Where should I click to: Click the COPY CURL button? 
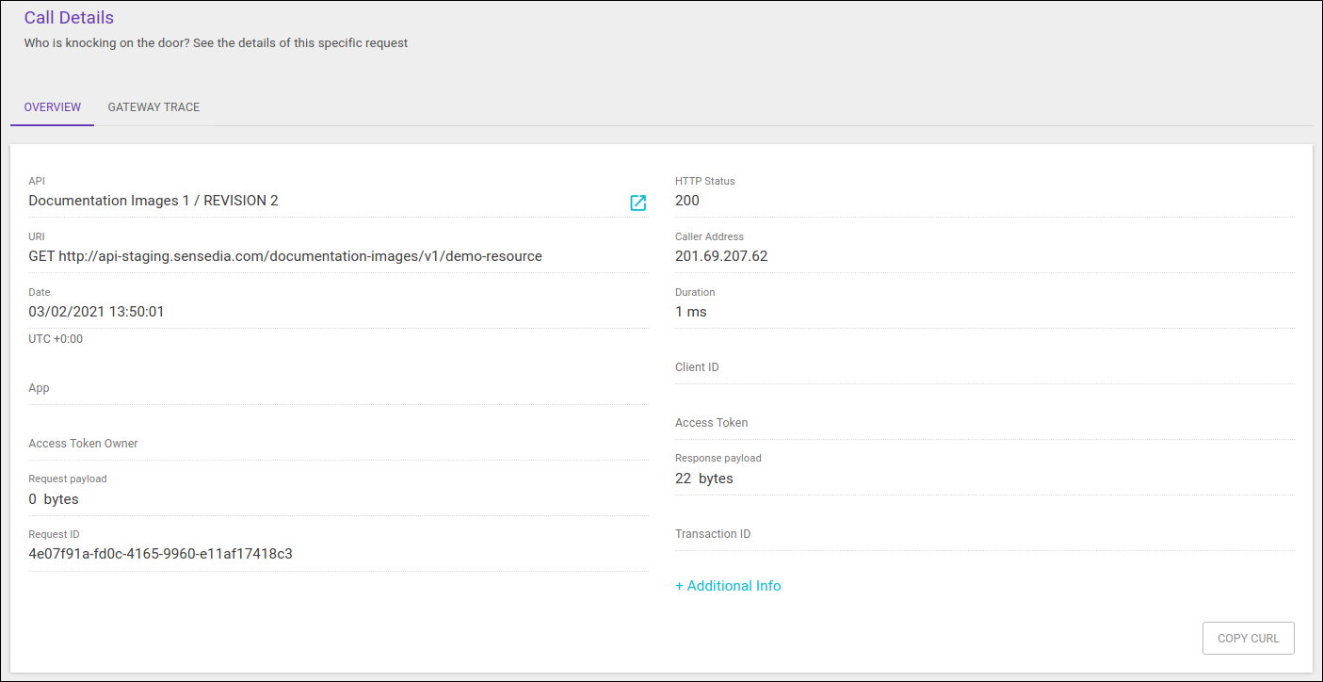[1248, 638]
